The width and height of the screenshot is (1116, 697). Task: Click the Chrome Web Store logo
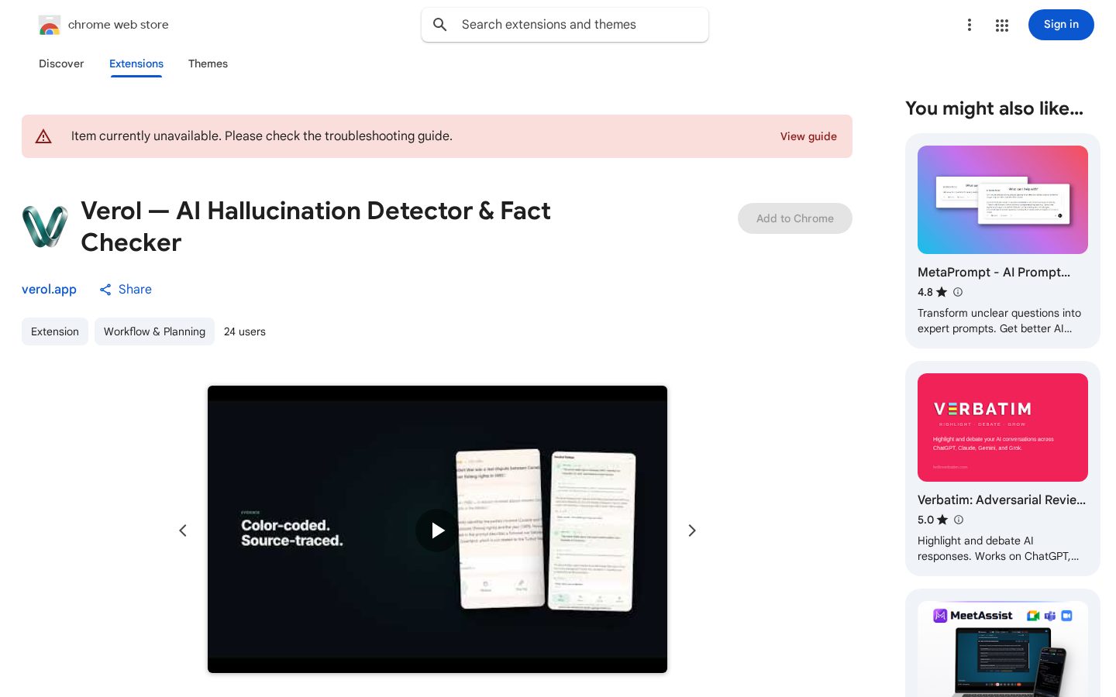click(x=50, y=25)
